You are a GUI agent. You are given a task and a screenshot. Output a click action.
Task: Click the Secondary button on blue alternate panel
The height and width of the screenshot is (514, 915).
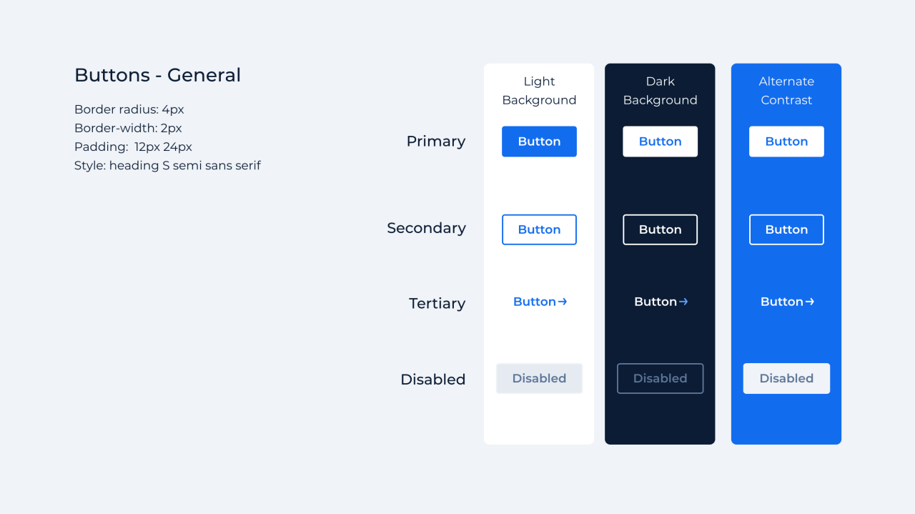tap(786, 229)
